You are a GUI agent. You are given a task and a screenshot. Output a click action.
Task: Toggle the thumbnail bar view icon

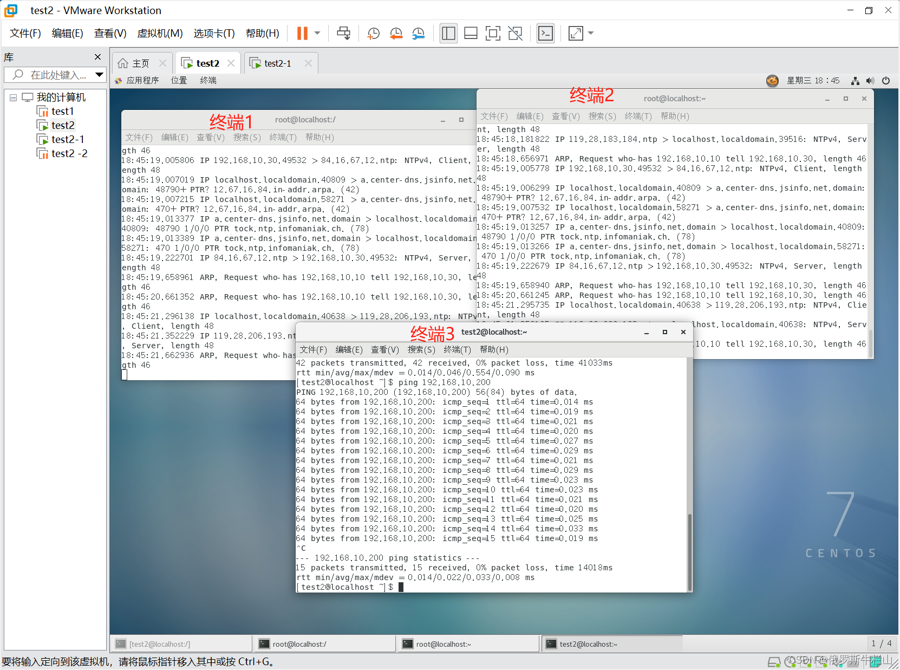(x=471, y=34)
